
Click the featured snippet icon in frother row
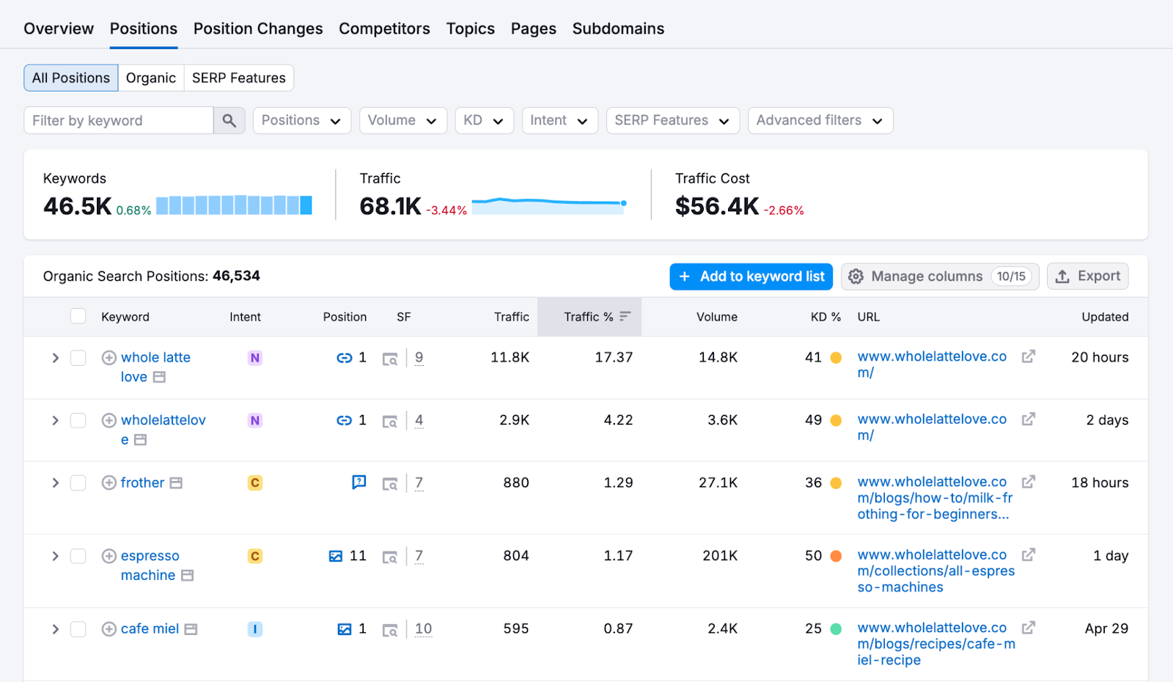[359, 482]
